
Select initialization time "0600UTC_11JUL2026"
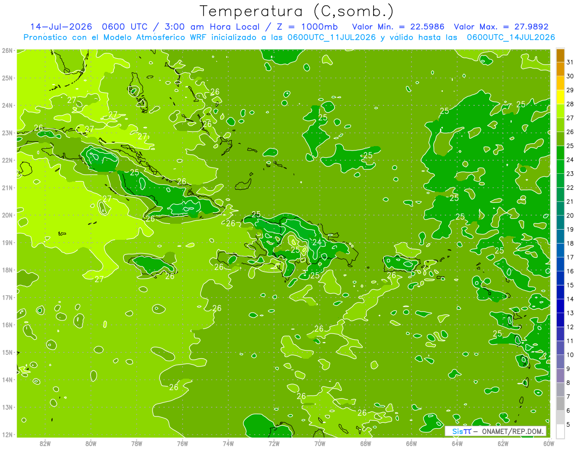click(x=331, y=37)
